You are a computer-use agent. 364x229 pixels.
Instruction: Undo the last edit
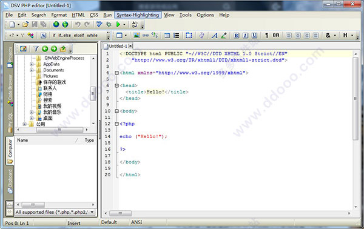78,24
